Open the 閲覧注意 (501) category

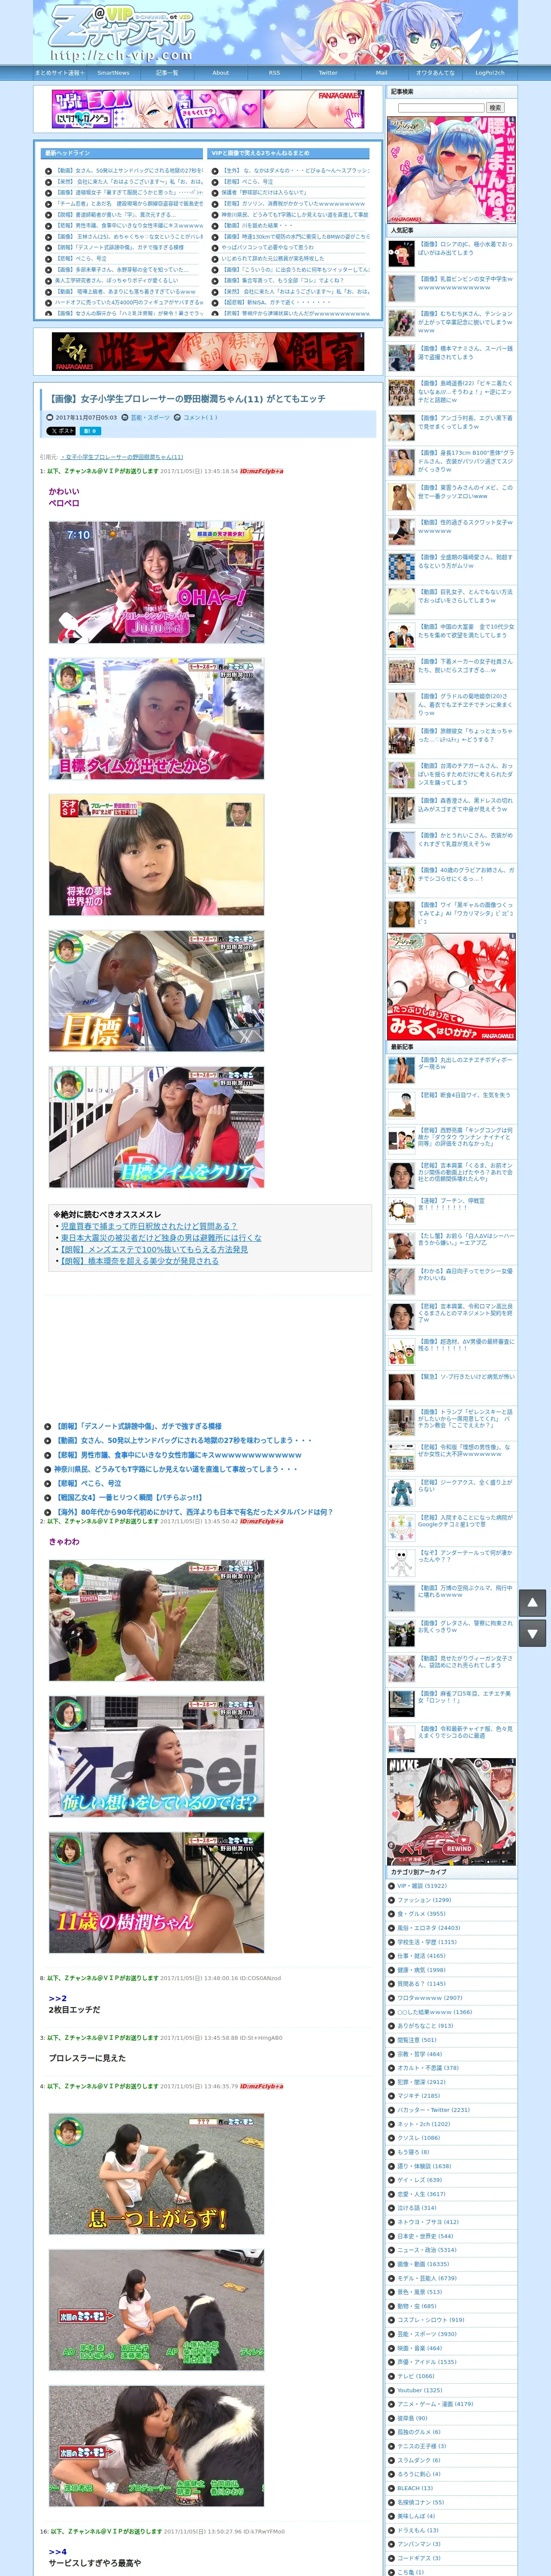[417, 2040]
